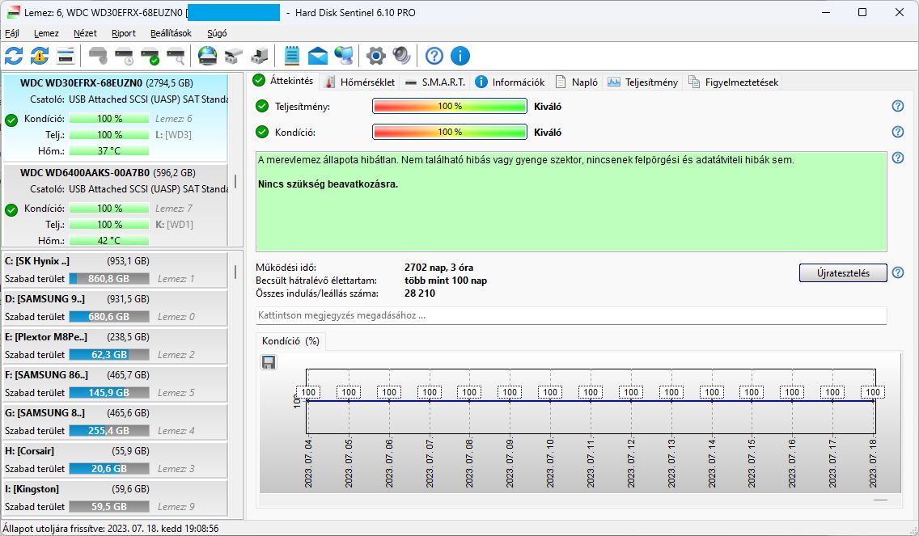This screenshot has width=919, height=536.
Task: Click the Teljesítmény 100 % gradient bar
Action: (x=450, y=106)
